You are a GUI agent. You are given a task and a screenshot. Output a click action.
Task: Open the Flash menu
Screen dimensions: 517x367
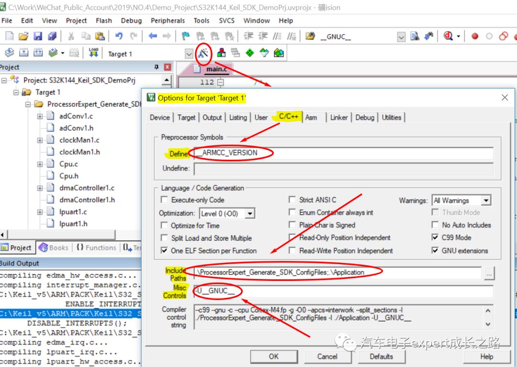104,21
